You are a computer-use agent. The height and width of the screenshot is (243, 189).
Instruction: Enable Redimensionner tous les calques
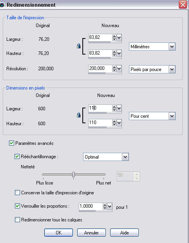pyautogui.click(x=17, y=219)
